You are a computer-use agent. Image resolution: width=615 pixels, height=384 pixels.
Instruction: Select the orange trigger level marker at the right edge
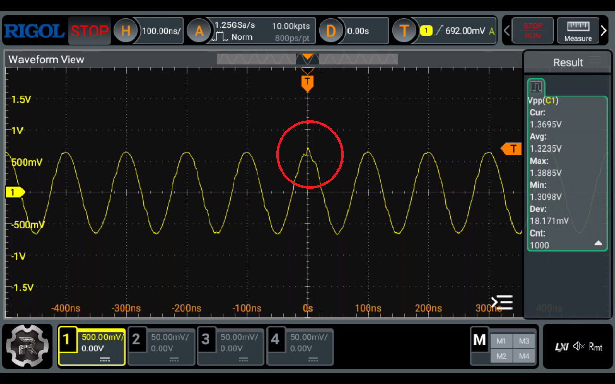[x=511, y=149]
